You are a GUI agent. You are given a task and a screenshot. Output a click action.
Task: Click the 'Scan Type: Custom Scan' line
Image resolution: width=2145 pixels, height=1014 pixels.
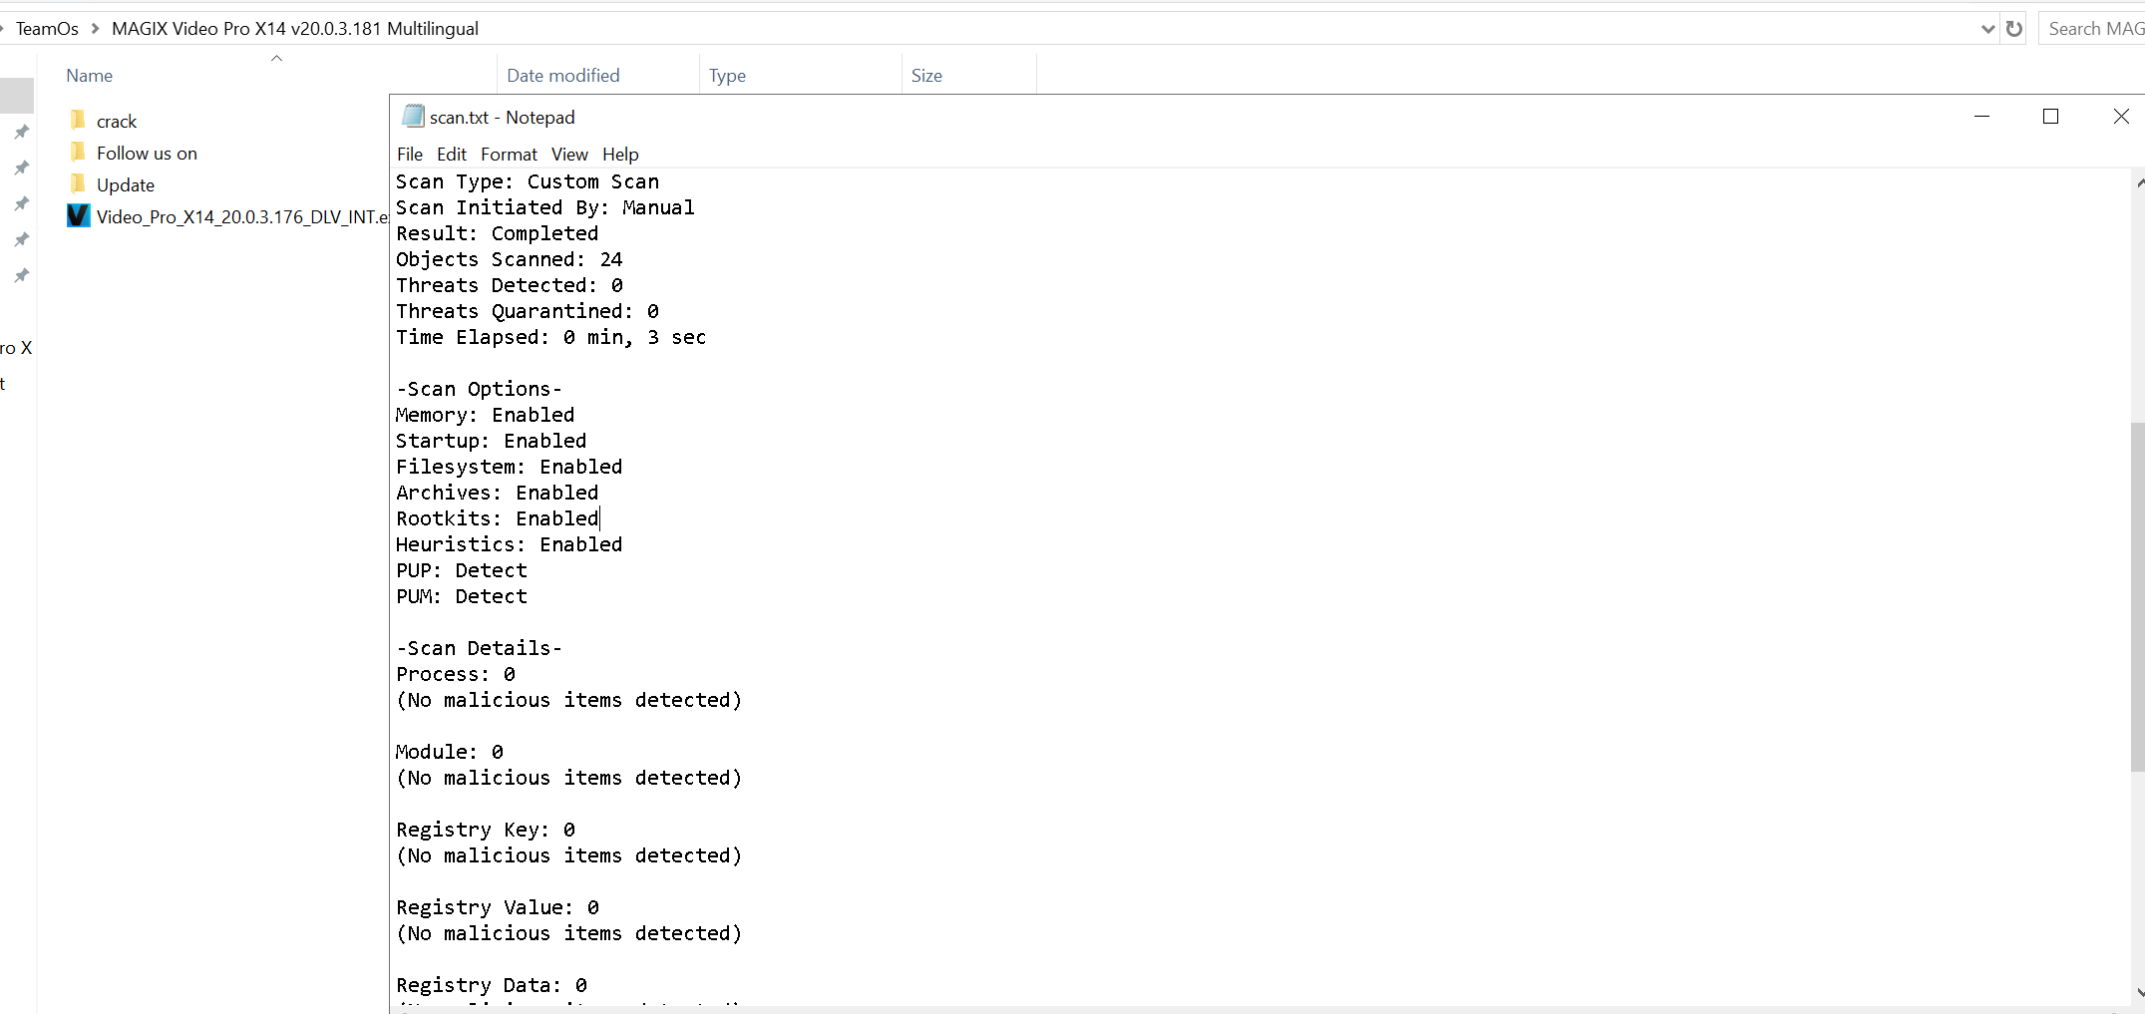[528, 181]
